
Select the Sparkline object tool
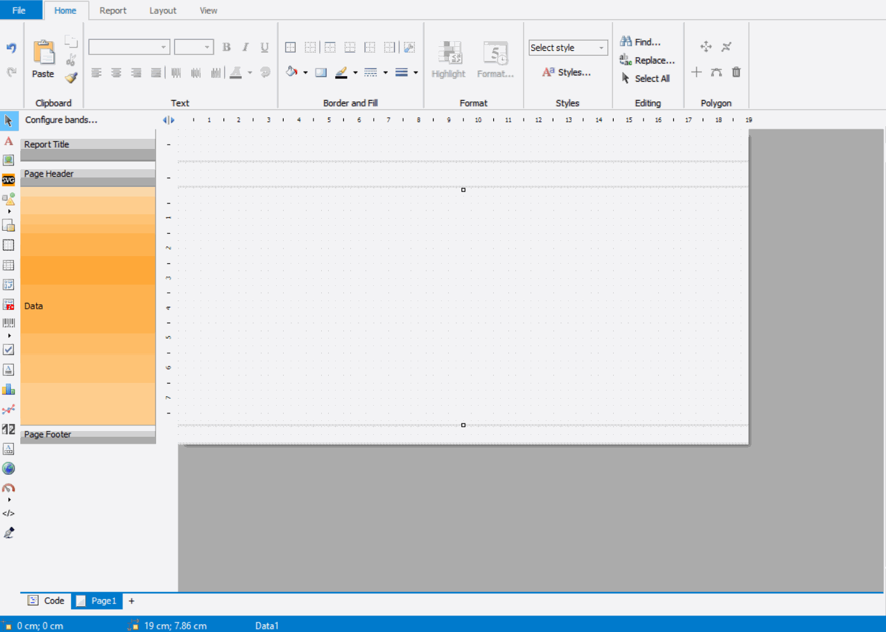click(8, 410)
